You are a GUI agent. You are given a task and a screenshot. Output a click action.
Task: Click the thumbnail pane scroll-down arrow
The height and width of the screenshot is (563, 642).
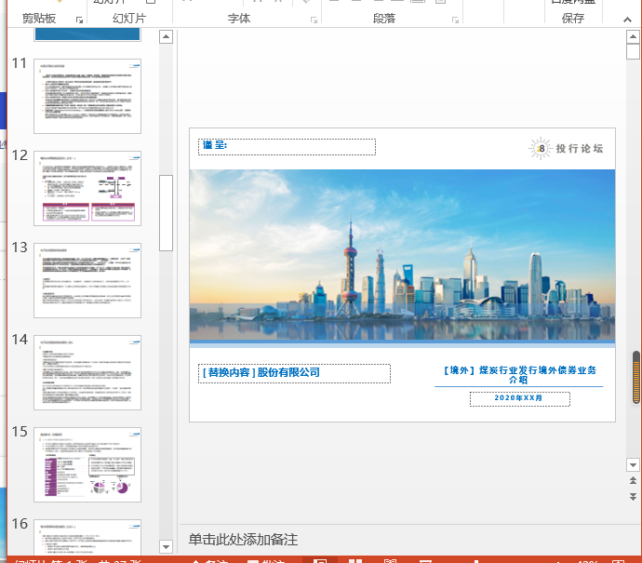166,546
